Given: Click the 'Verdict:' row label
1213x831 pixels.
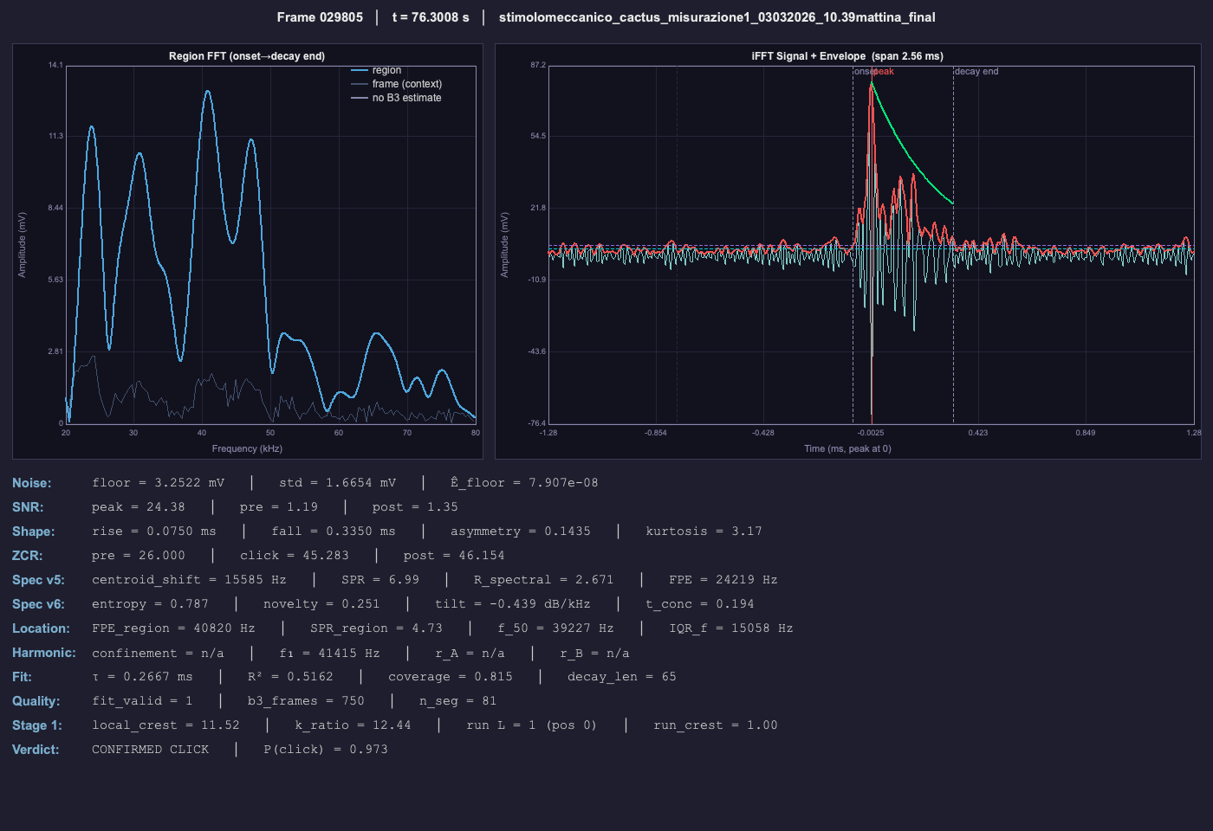Looking at the screenshot, I should pyautogui.click(x=36, y=750).
